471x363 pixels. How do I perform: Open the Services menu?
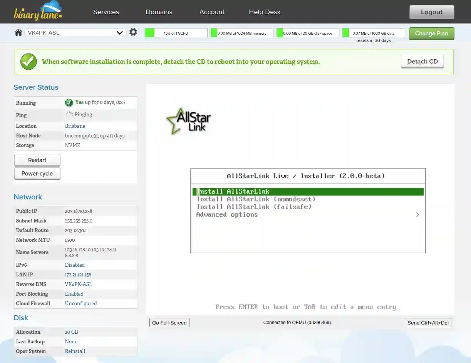106,12
